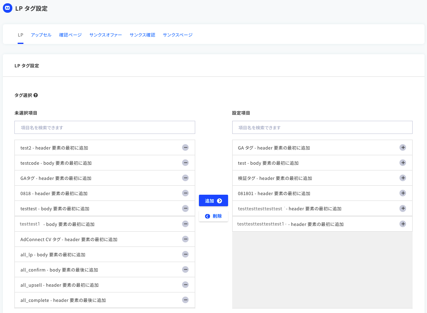427x313 pixels.
Task: Go to the サンクスページ tab
Action: tap(178, 35)
